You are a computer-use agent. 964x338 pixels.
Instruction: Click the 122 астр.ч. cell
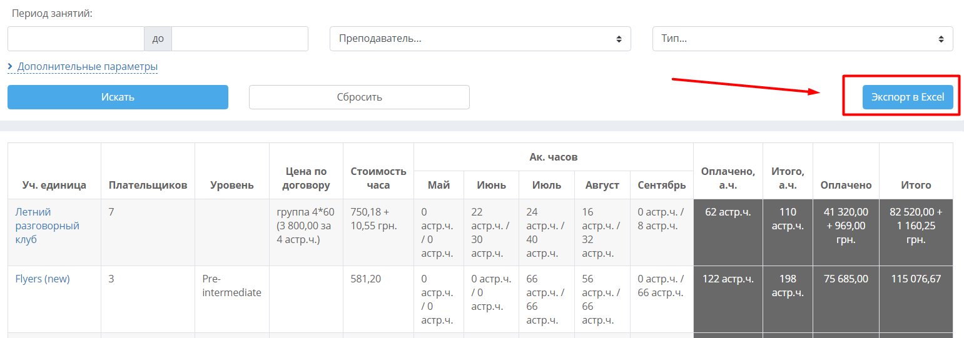point(728,299)
